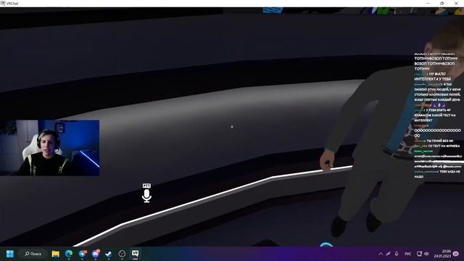Open Discord from the taskbar

click(96, 254)
